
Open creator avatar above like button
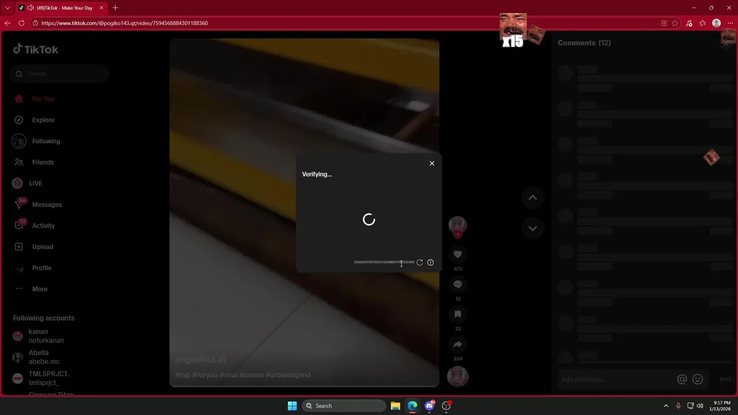pyautogui.click(x=458, y=225)
